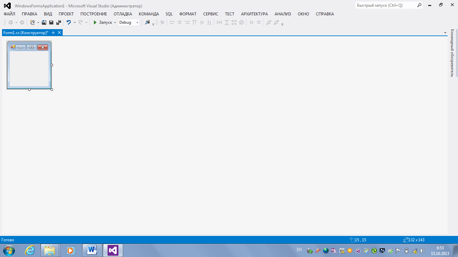The width and height of the screenshot is (458, 257).
Task: Click the Align Centers layout icon
Action: (180, 22)
